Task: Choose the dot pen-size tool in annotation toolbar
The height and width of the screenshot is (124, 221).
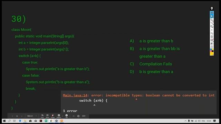Action: coord(212,30)
